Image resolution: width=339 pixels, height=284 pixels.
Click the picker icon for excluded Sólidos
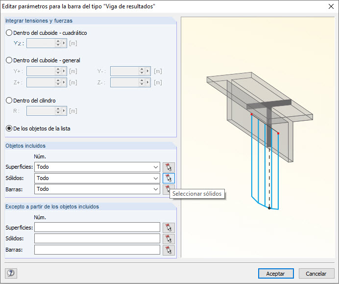point(169,239)
